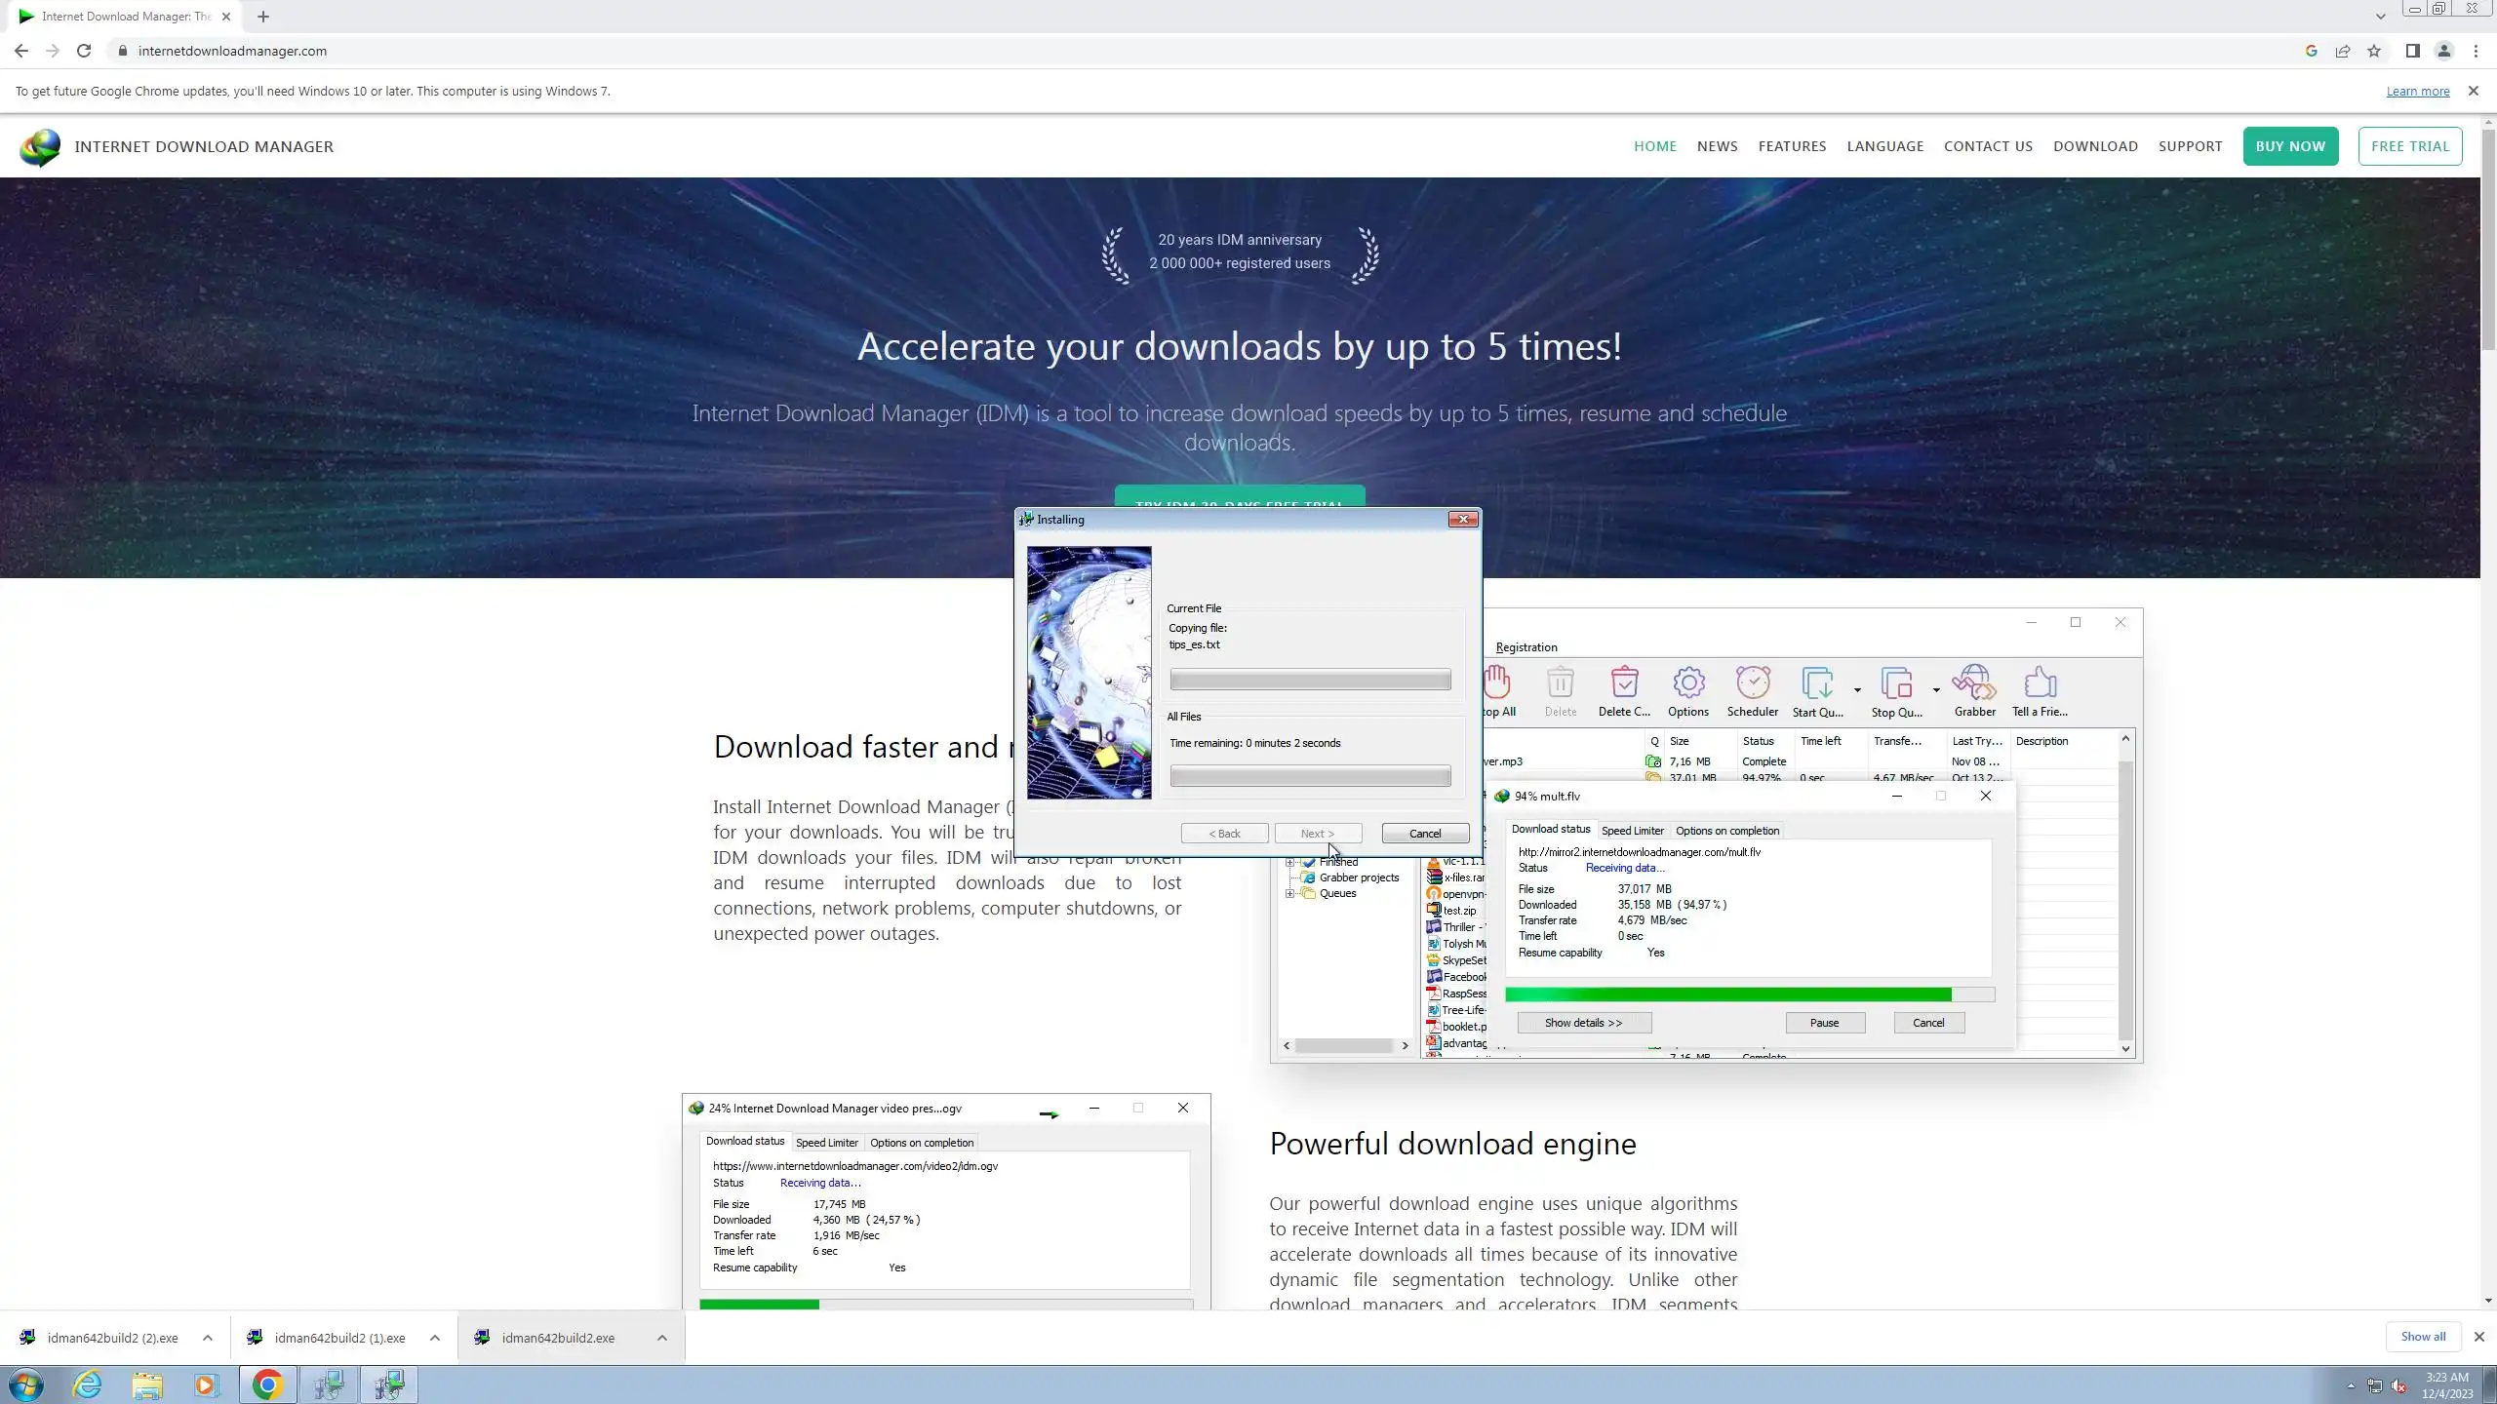
Task: Click the share page icon in the address bar
Action: click(2343, 51)
